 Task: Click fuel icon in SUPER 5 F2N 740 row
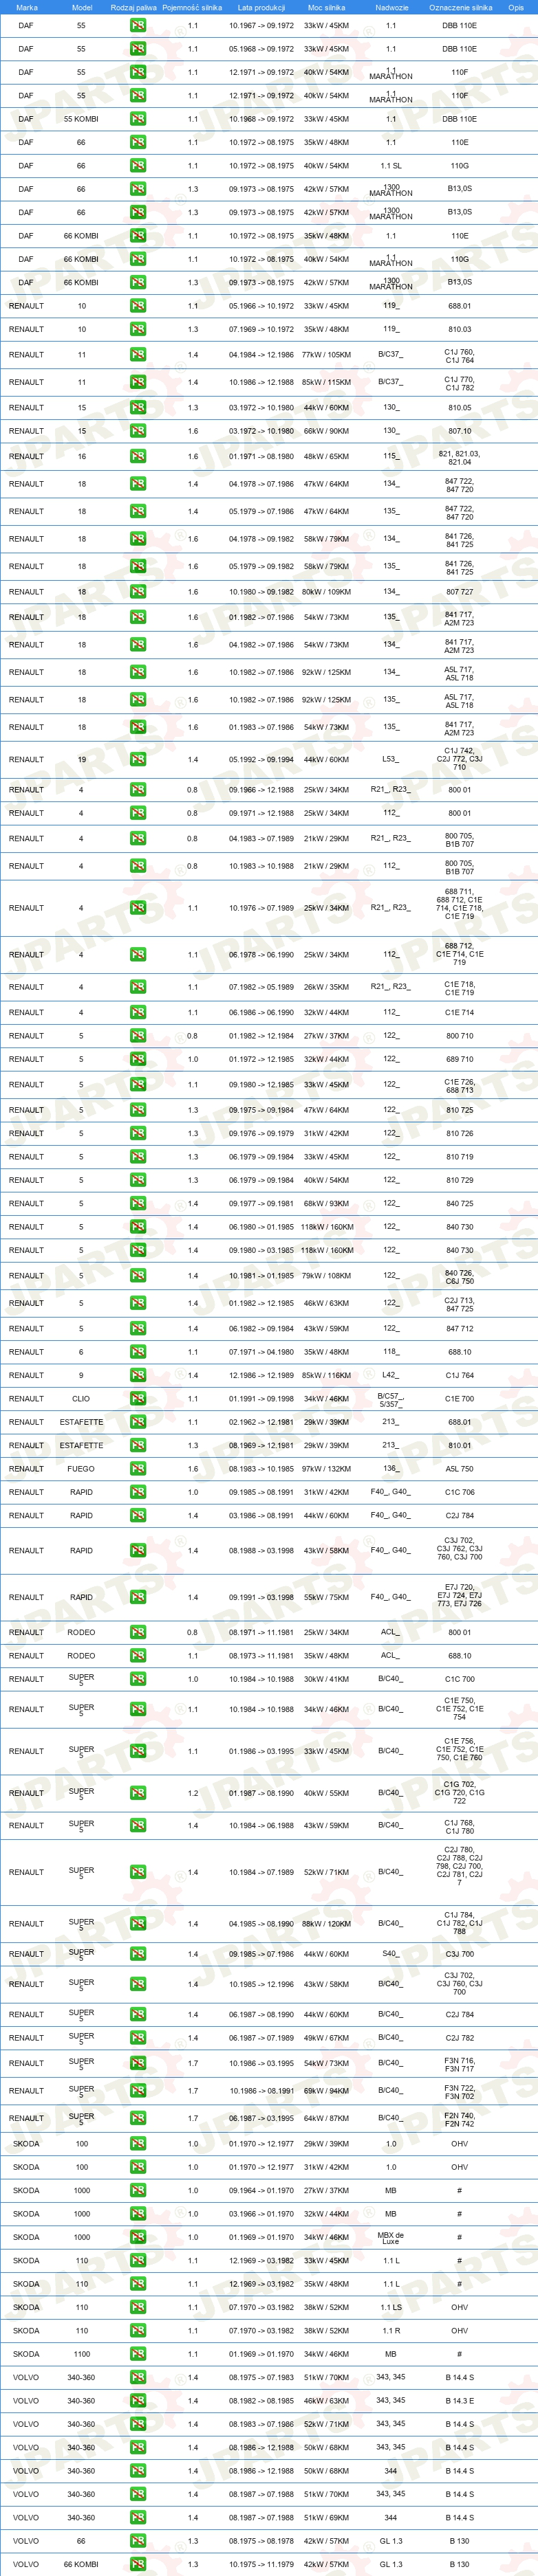pos(138,2118)
